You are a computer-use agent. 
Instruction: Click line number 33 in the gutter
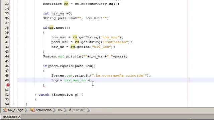[7, 4]
